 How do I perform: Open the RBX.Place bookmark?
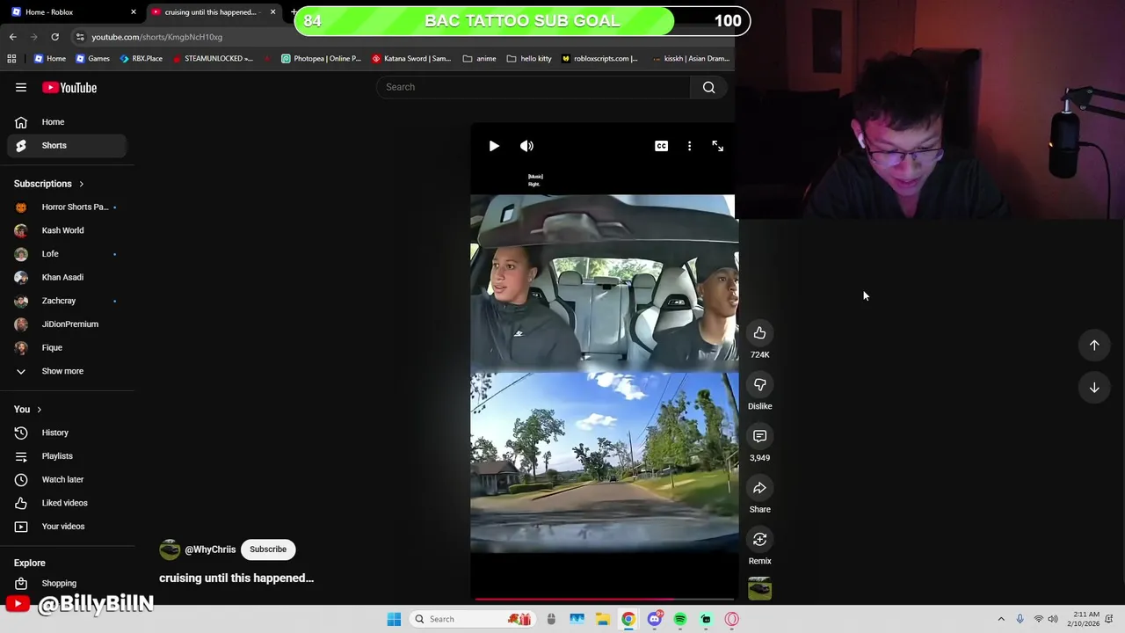(x=141, y=59)
